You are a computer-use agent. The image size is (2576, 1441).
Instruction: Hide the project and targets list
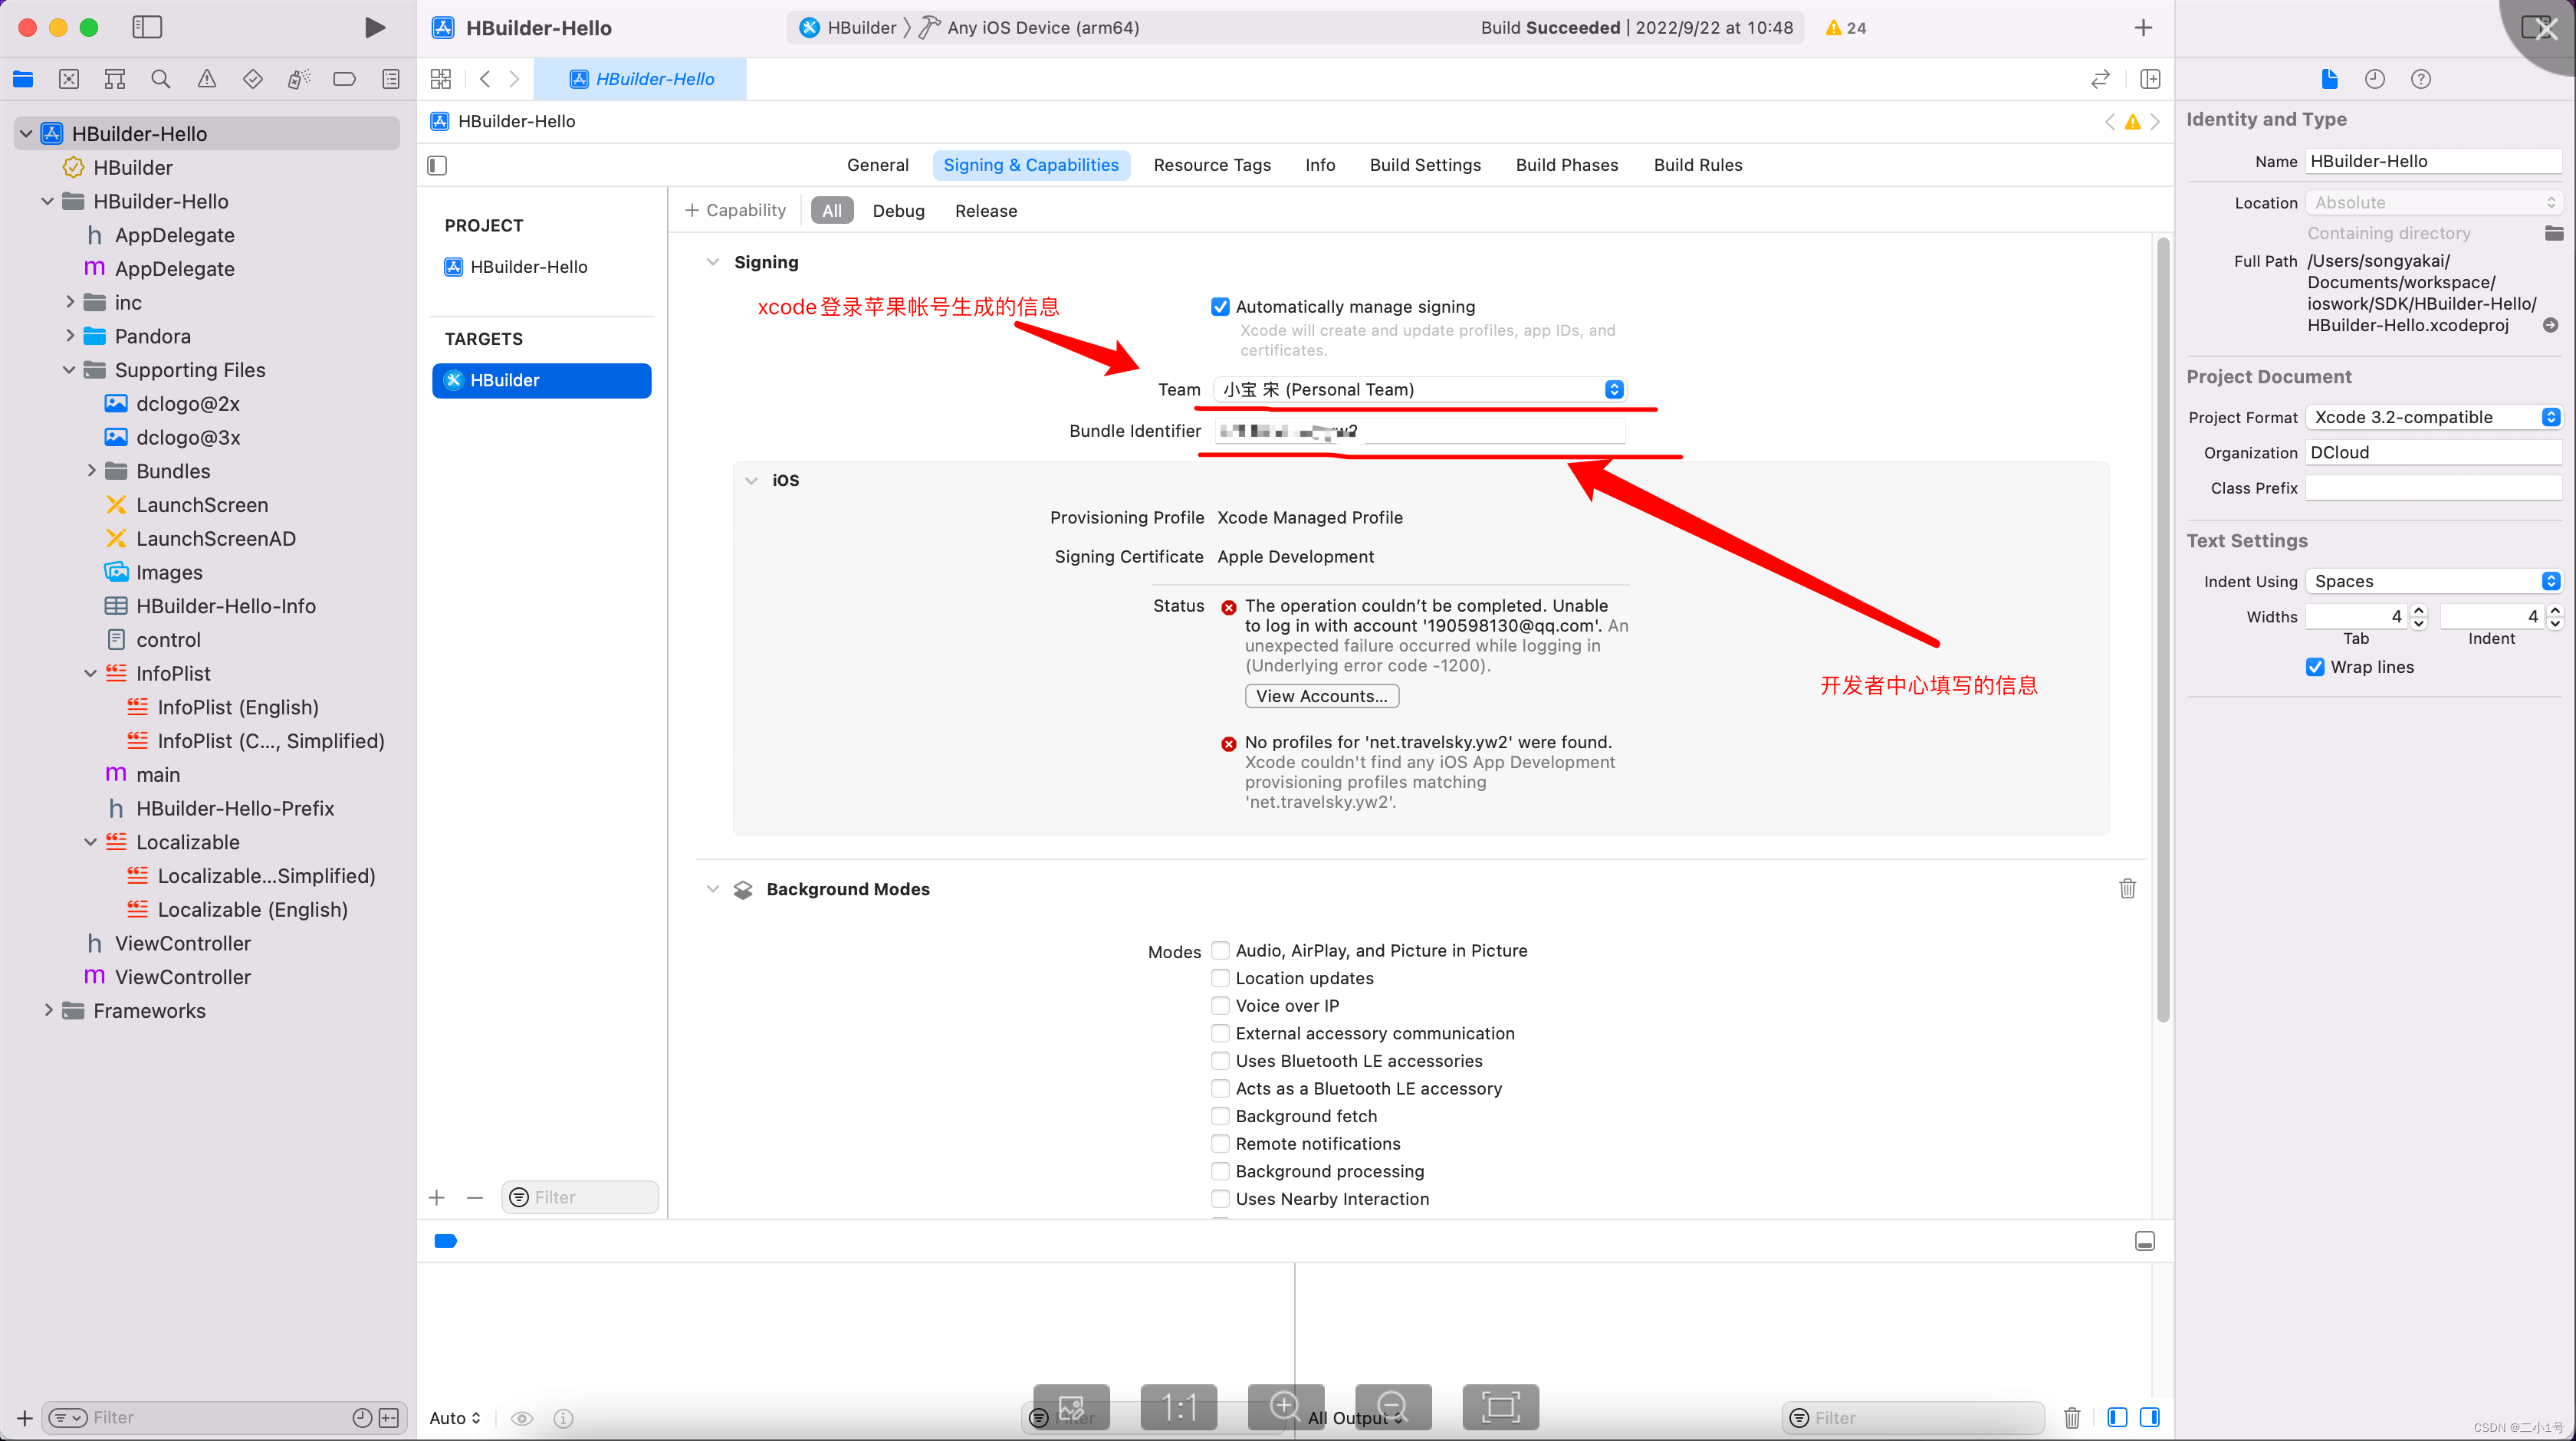click(437, 165)
